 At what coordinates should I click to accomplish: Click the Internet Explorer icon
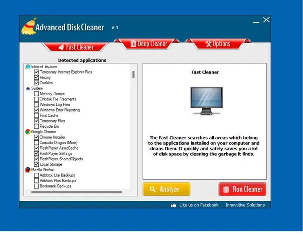28,67
